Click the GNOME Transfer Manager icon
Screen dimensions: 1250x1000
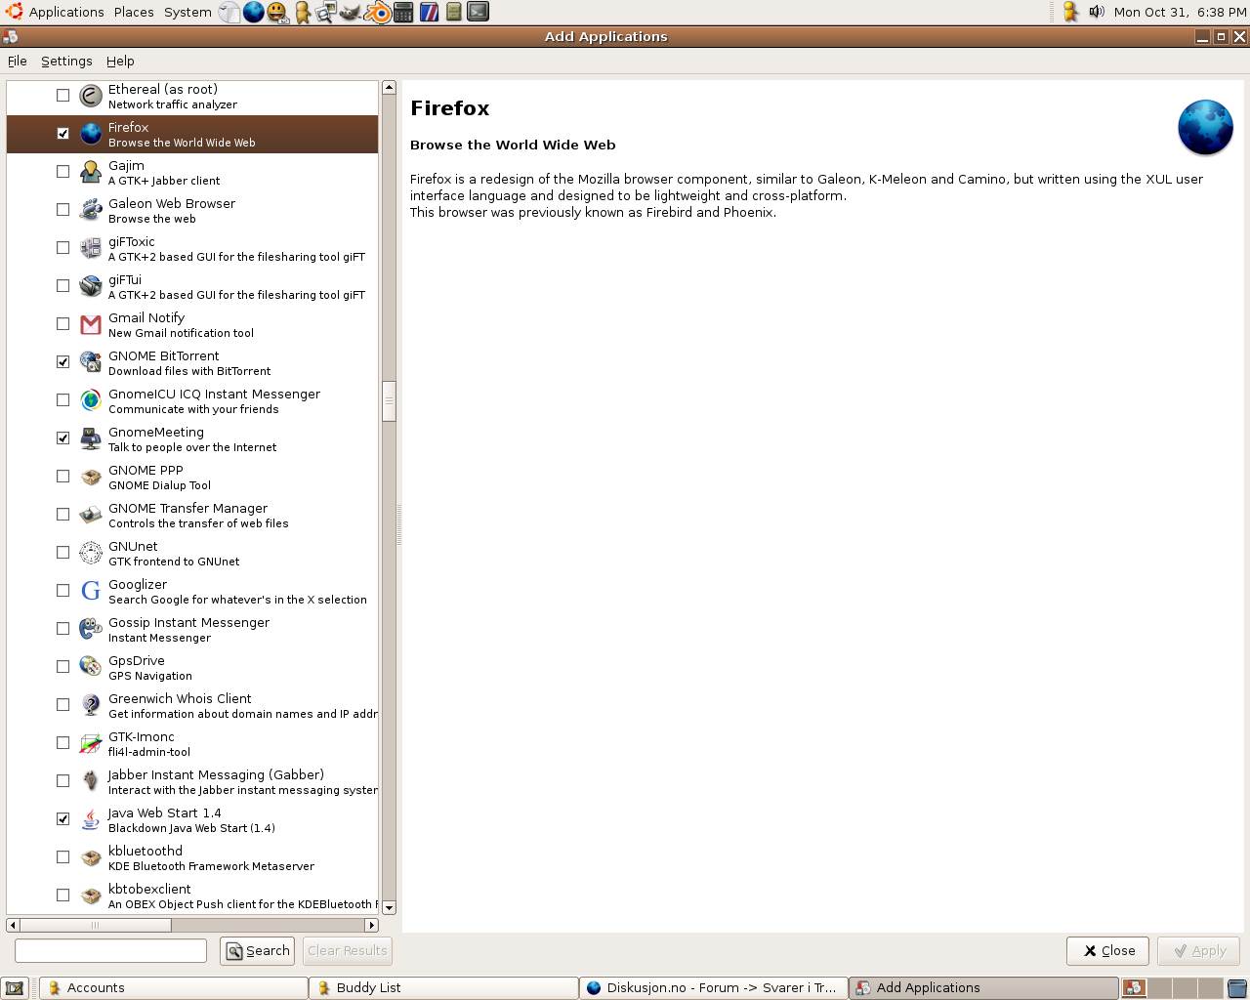[91, 515]
